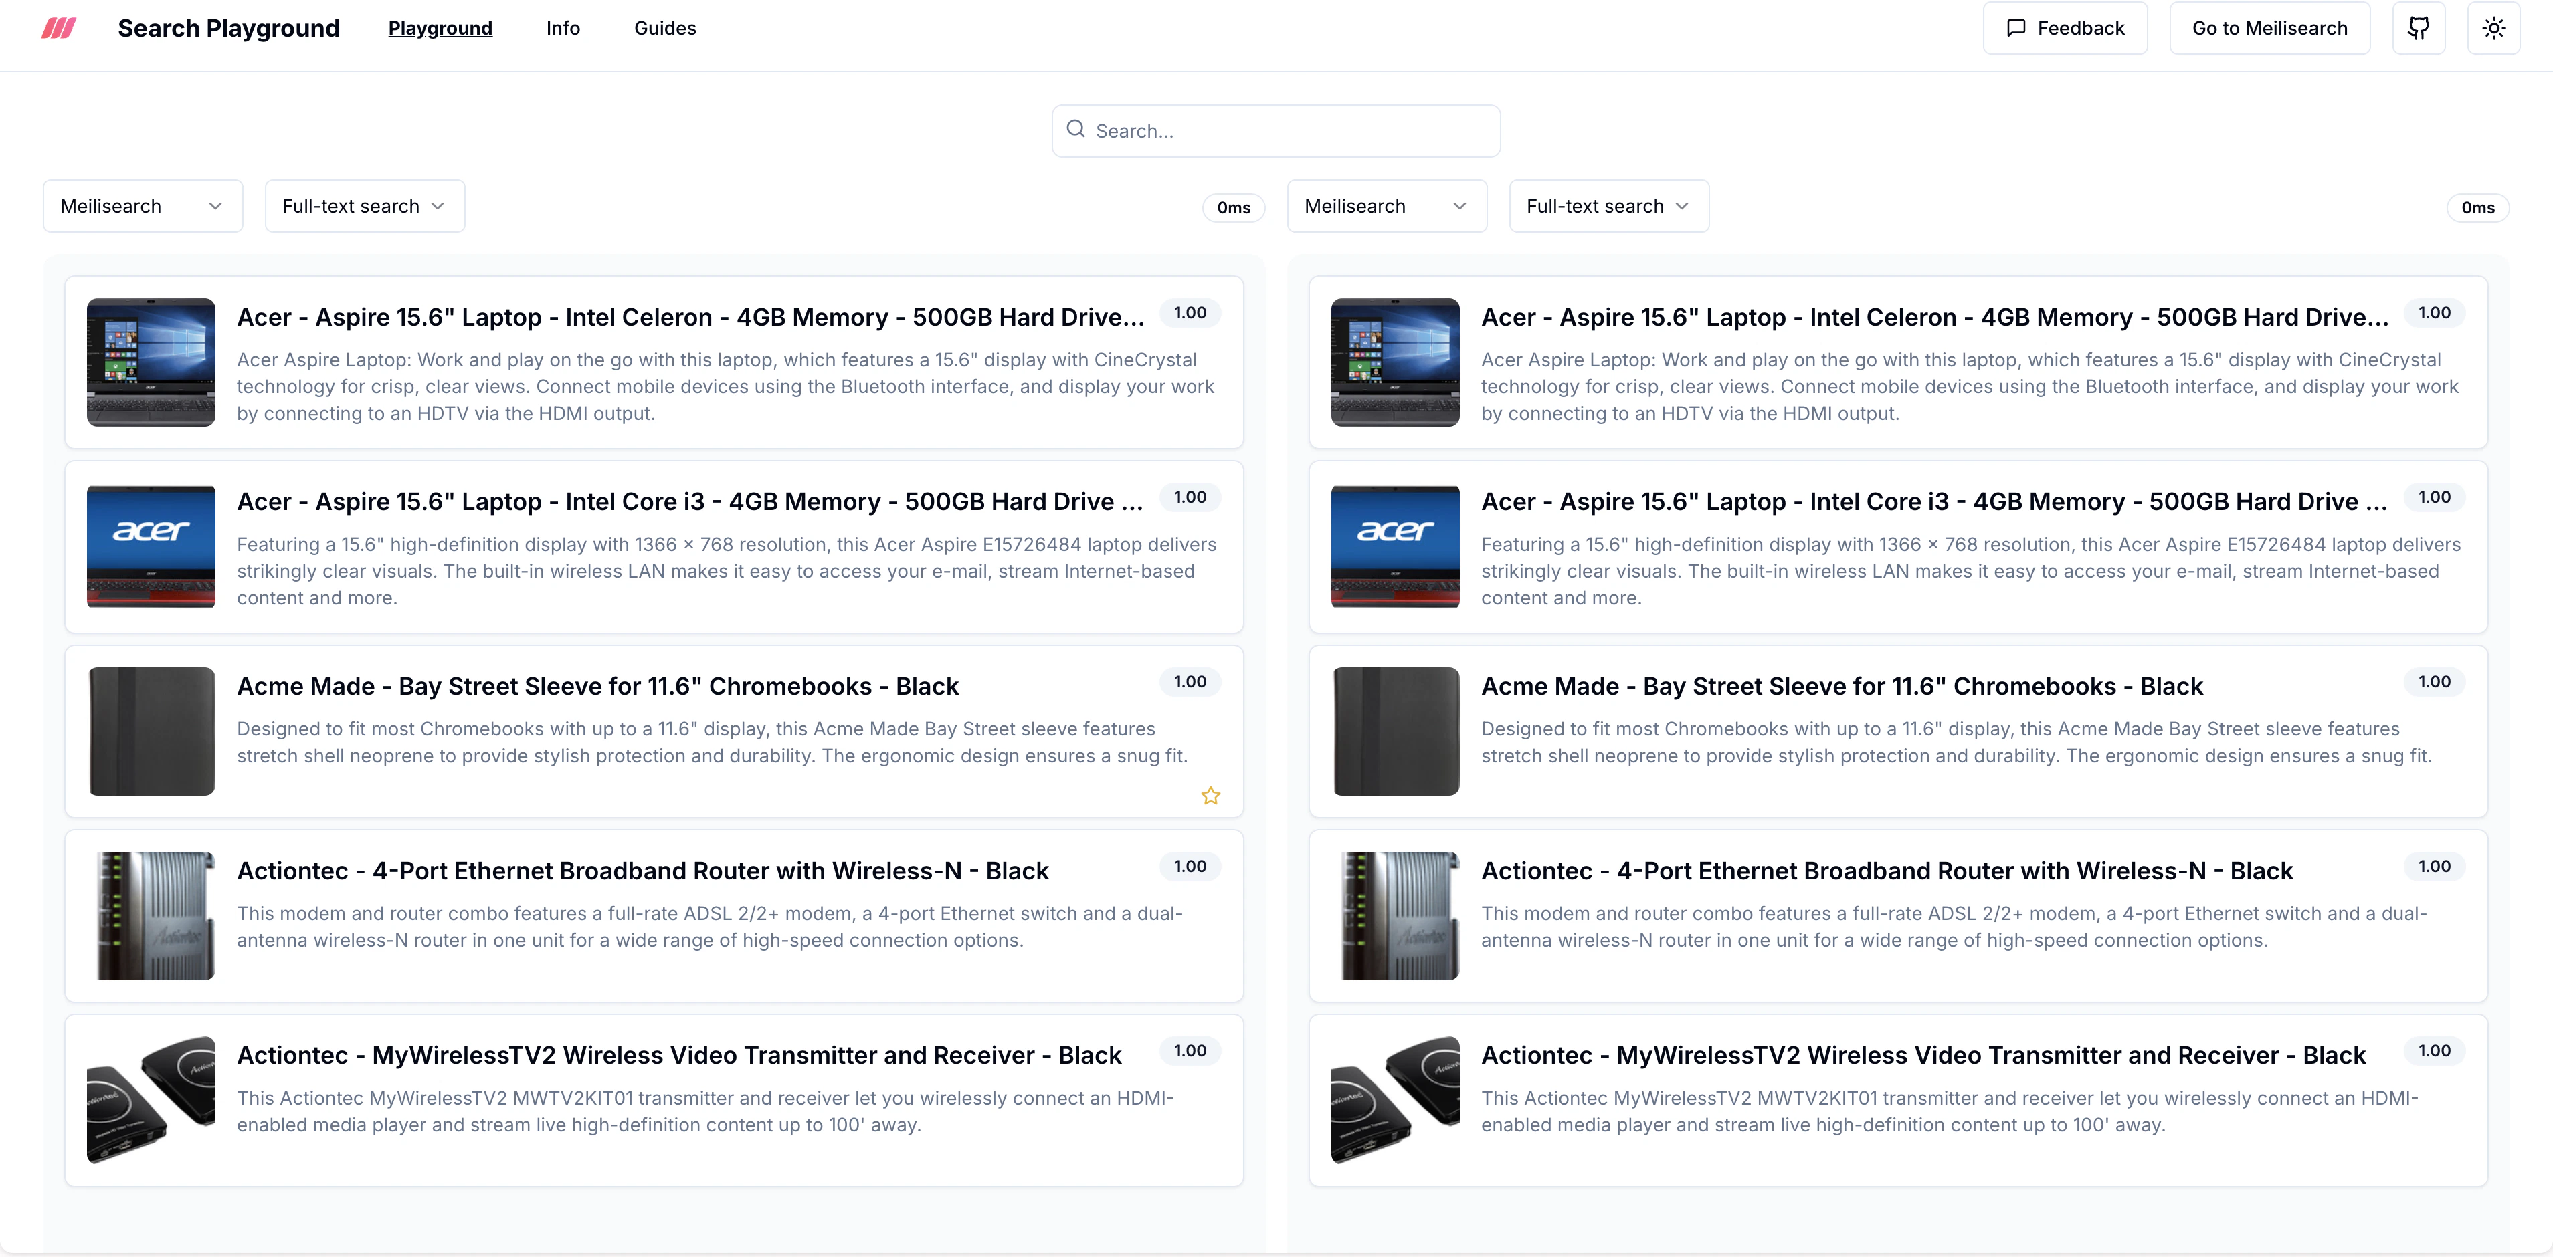Click the Acer Aspire Celeron laptop thumbnail
Screen dimensions: 2553x1257
[151, 362]
